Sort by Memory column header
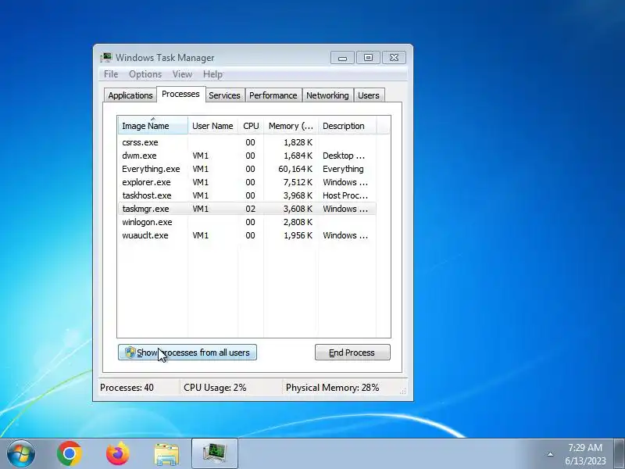This screenshot has height=469, width=625. point(291,126)
